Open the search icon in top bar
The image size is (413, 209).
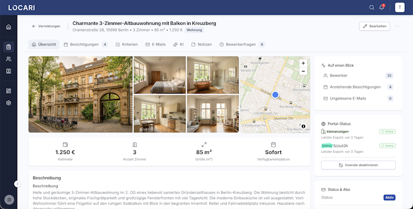(371, 7)
